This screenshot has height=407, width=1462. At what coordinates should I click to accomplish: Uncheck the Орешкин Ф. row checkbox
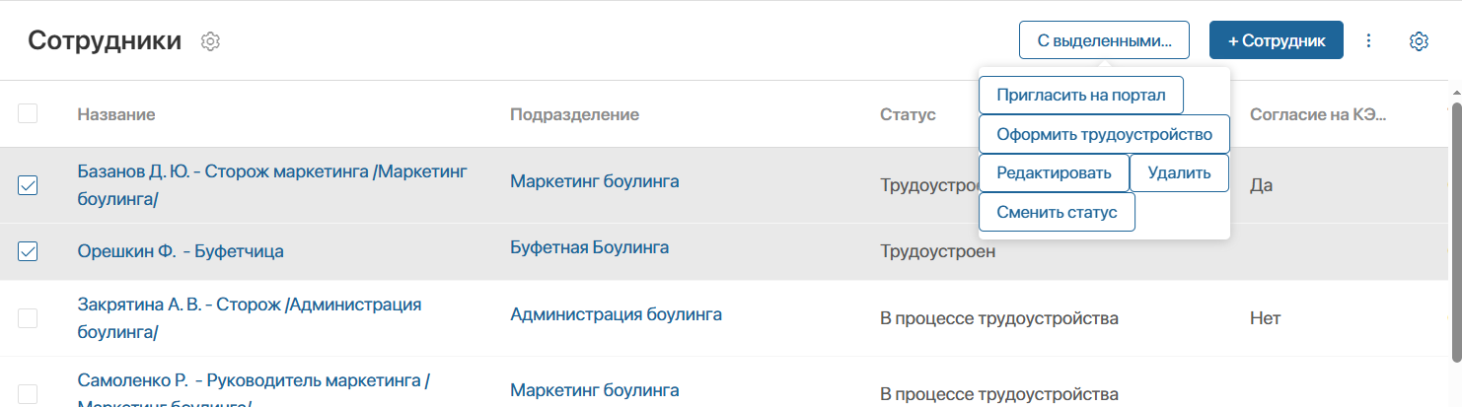click(28, 252)
